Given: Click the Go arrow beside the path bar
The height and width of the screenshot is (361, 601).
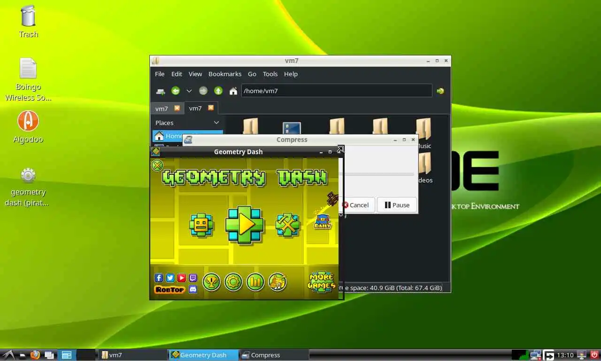Looking at the screenshot, I should click(x=440, y=91).
